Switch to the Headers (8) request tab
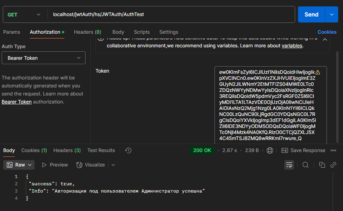This screenshot has height=211, width=343. [87, 32]
